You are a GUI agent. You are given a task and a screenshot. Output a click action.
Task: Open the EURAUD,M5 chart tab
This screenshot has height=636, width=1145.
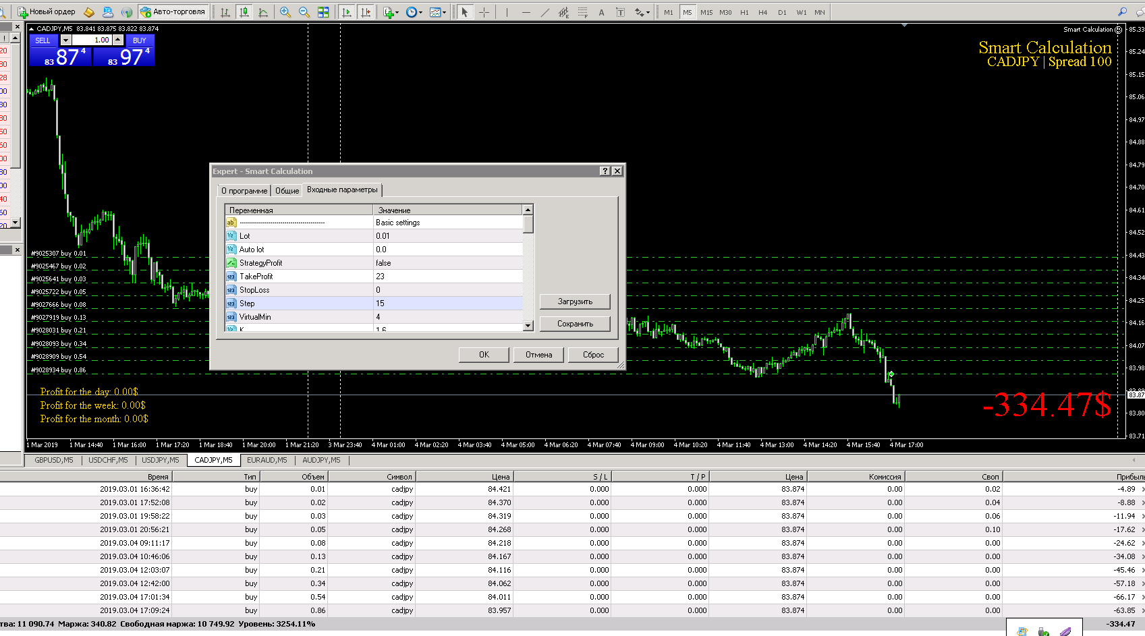[x=267, y=460]
